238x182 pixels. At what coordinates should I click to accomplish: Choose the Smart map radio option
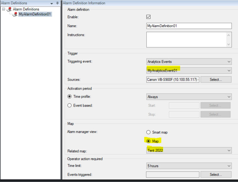[x=149, y=132]
